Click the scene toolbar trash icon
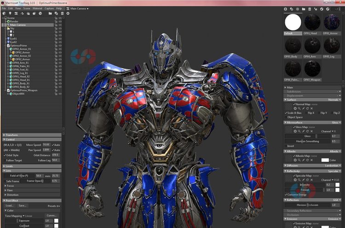 (62, 13)
